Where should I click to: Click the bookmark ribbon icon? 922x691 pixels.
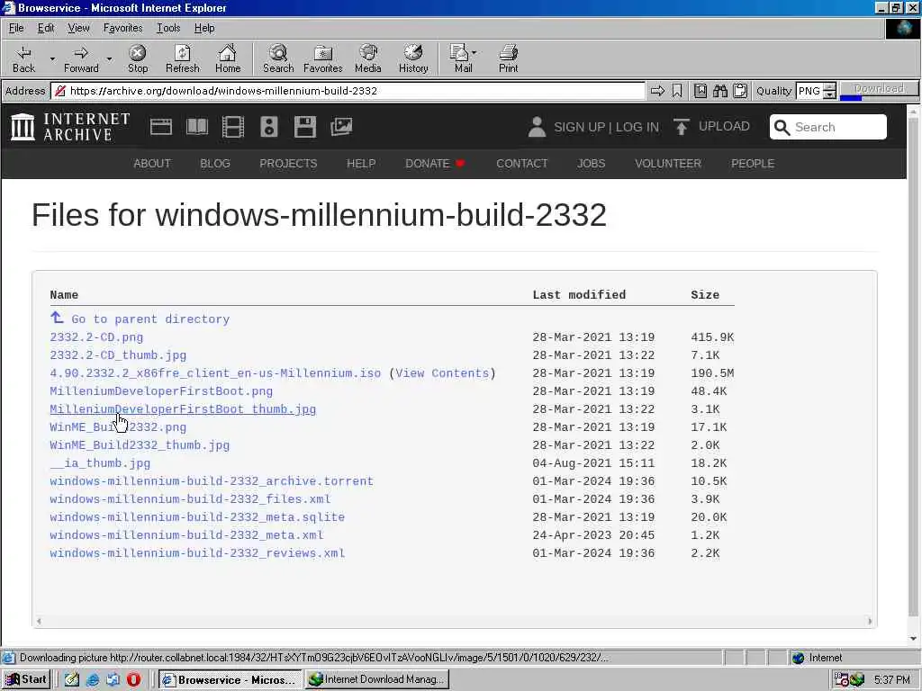point(677,91)
